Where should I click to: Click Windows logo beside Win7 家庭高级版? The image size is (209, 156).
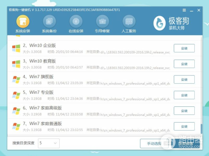pyautogui.click(x=16, y=111)
